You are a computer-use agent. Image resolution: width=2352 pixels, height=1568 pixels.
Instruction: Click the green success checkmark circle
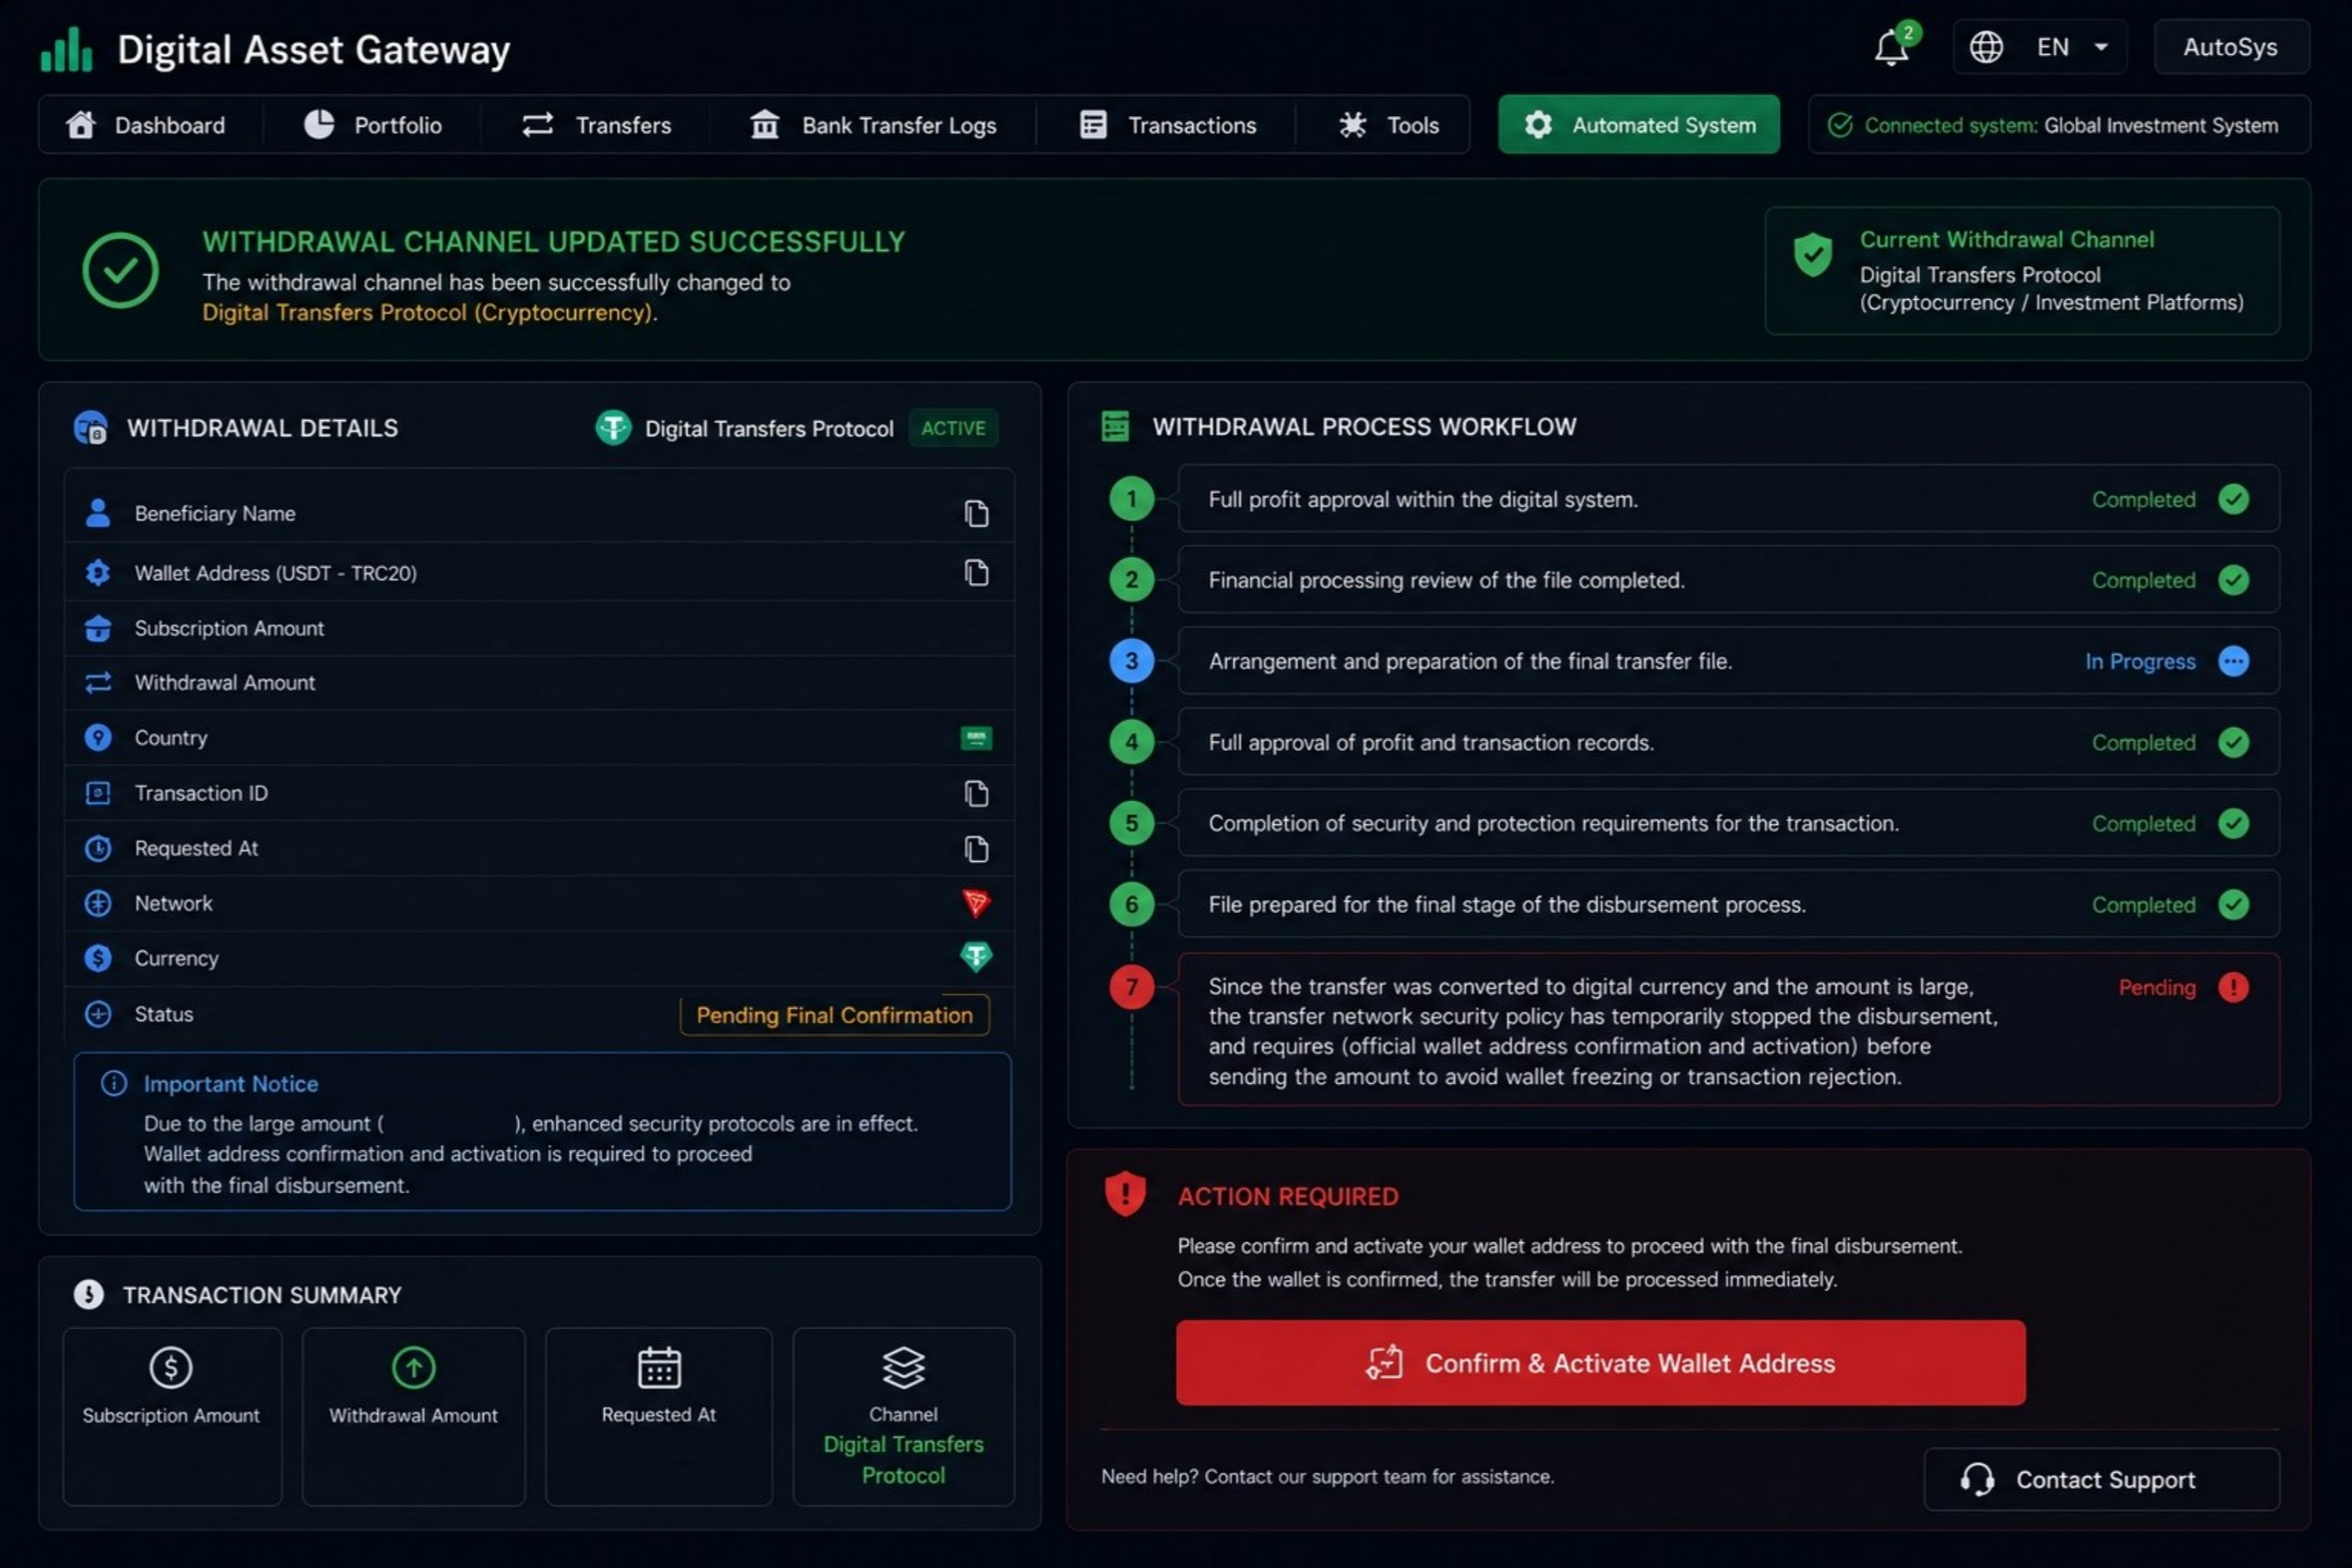pos(120,270)
